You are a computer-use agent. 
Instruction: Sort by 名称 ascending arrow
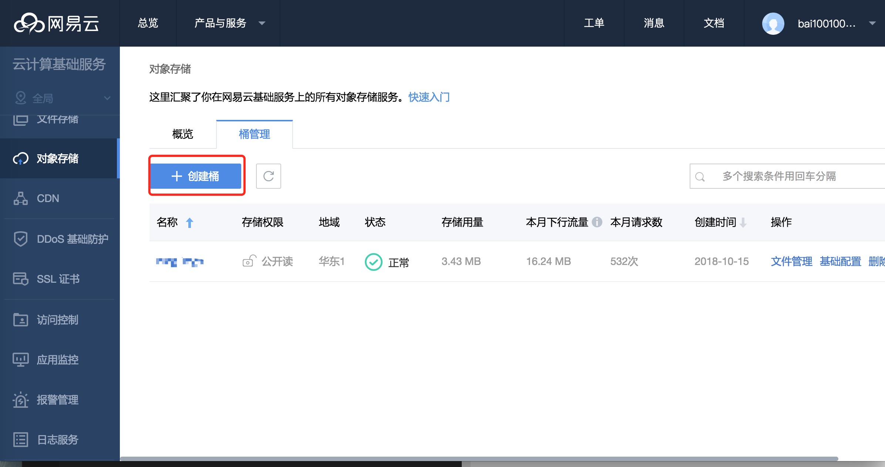click(189, 222)
